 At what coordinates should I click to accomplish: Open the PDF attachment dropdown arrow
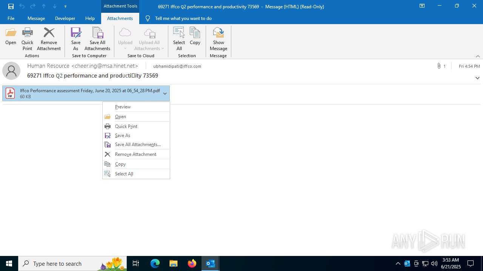pyautogui.click(x=165, y=93)
